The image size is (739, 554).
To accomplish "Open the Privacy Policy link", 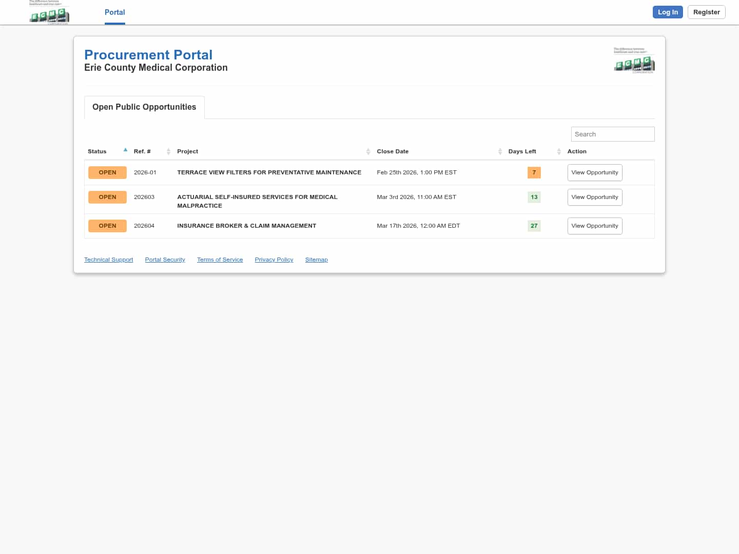I will click(x=274, y=260).
